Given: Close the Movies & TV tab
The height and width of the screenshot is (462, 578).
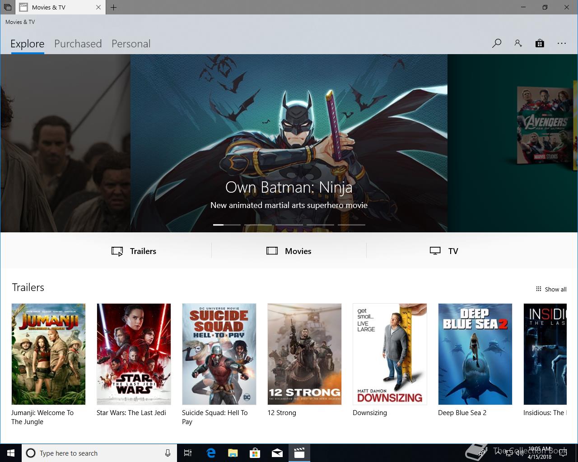Looking at the screenshot, I should point(98,7).
